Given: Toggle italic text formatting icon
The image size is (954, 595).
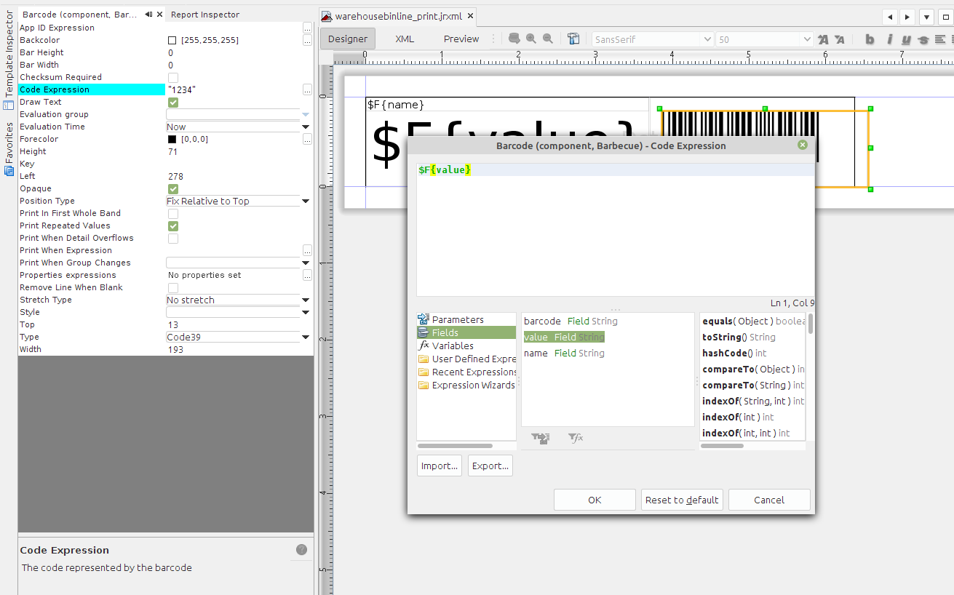Looking at the screenshot, I should (889, 40).
